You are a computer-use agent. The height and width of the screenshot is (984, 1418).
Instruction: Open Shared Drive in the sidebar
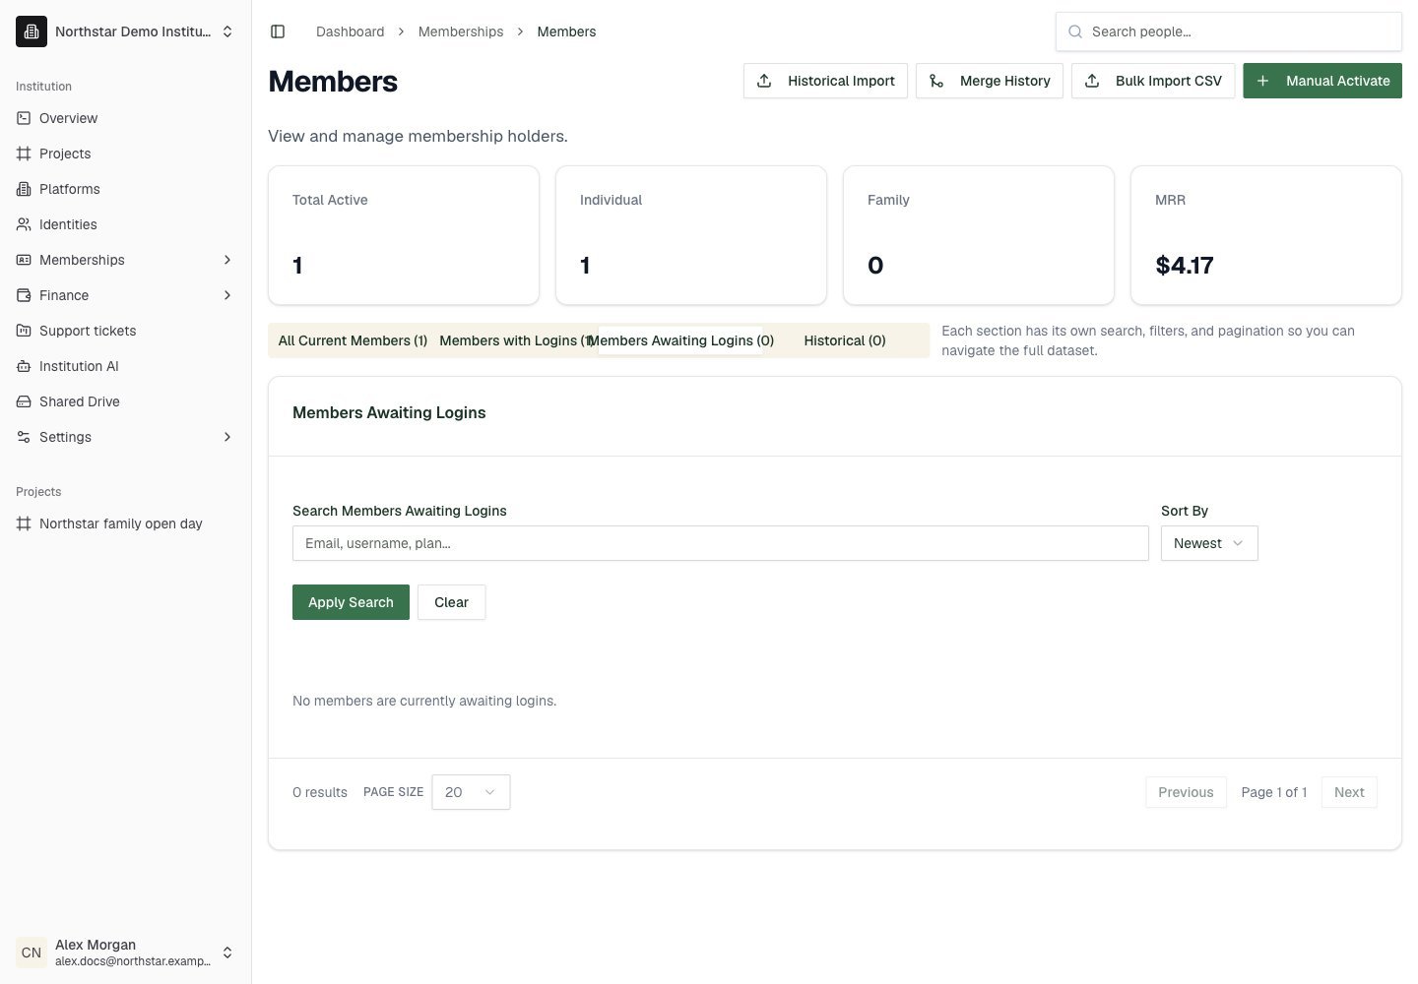pyautogui.click(x=126, y=401)
